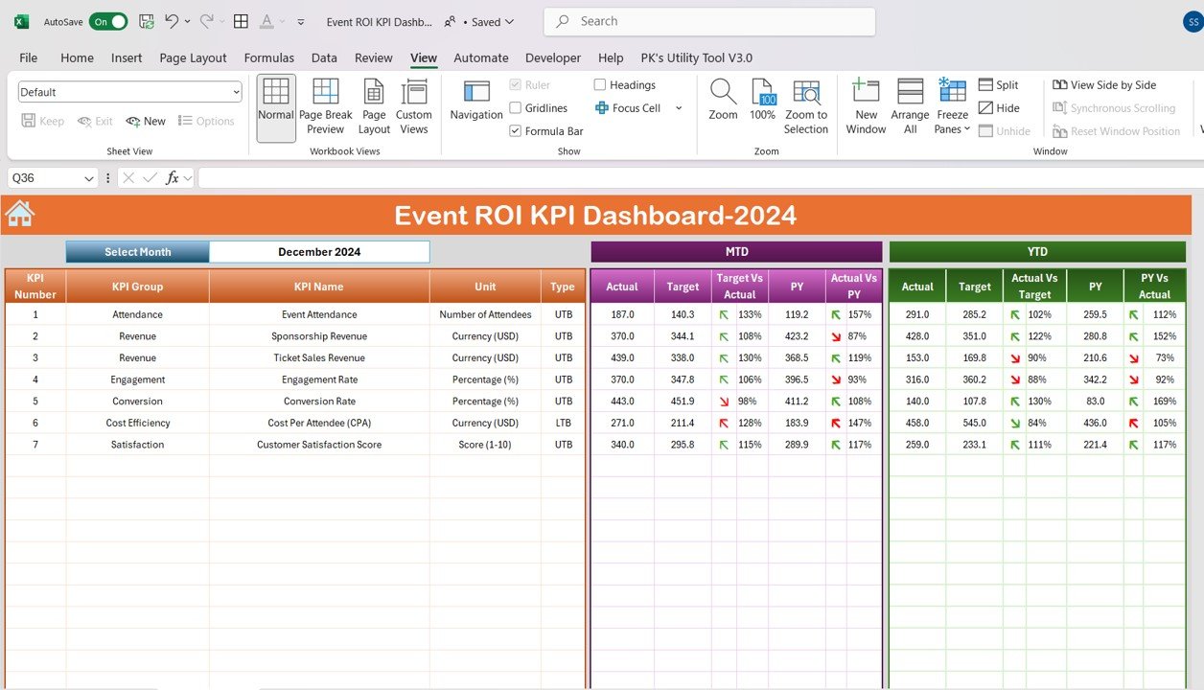This screenshot has width=1204, height=690.
Task: Open the Page Layout tab
Action: (x=193, y=57)
